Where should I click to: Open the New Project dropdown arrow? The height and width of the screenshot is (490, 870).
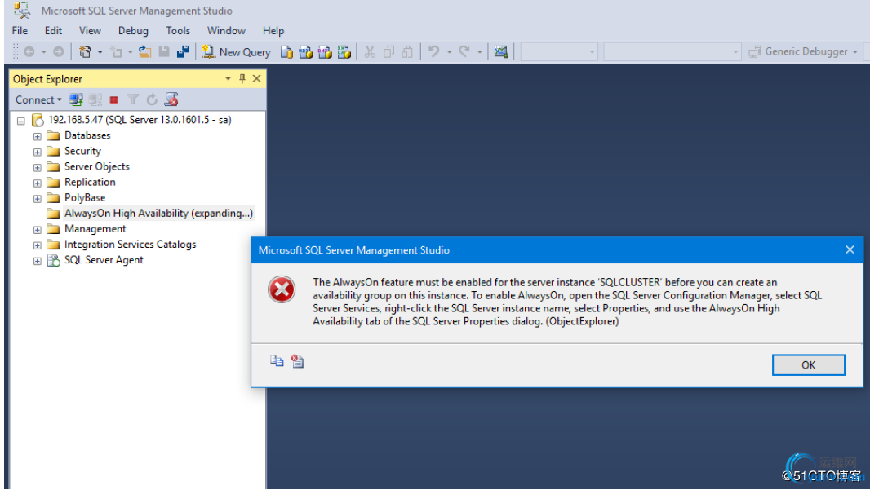tap(100, 52)
